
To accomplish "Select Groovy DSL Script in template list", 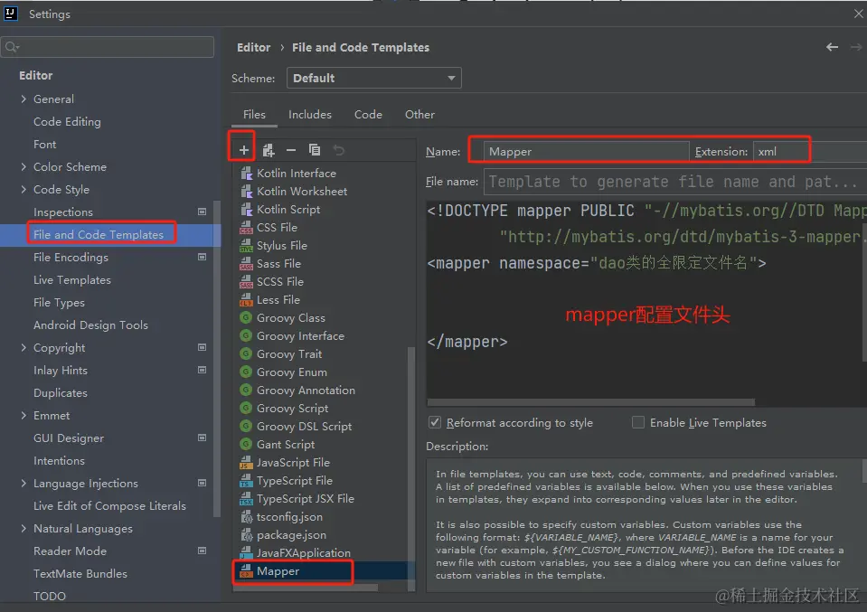I will click(x=304, y=427).
